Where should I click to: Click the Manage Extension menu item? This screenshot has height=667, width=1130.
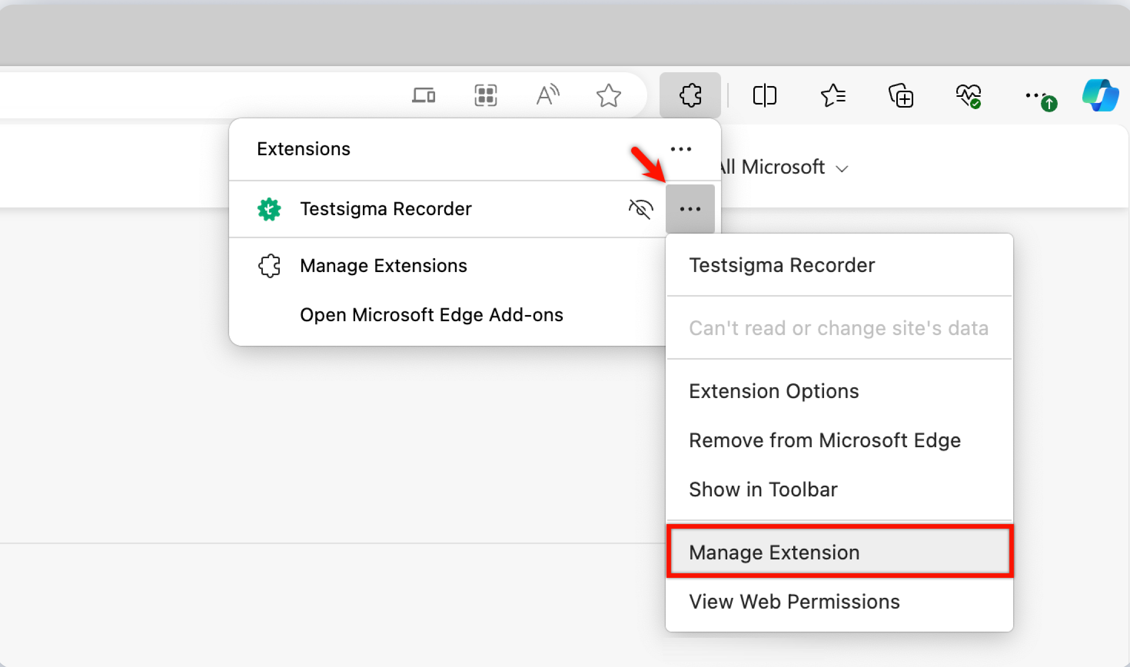[839, 552]
